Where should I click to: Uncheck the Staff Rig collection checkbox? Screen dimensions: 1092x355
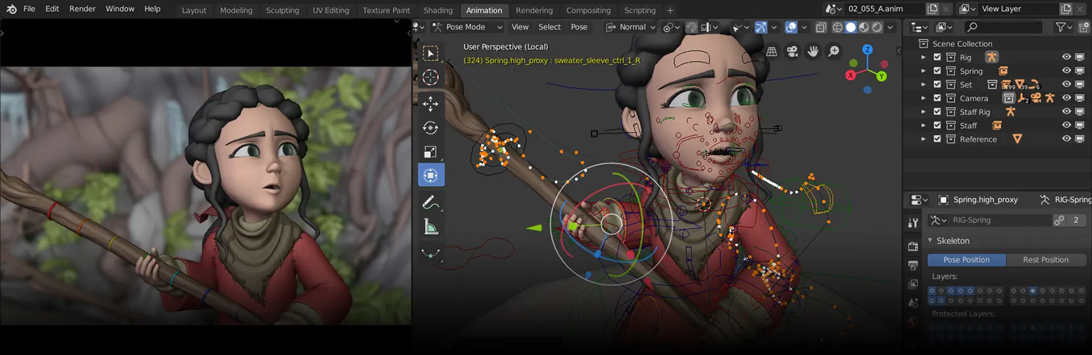coord(937,112)
